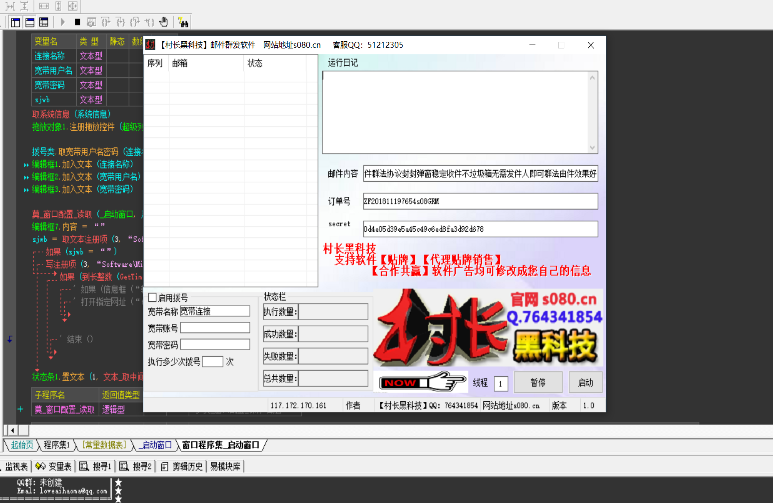773x503 pixels.
Task: Click the make same size icon
Action: coord(73,6)
